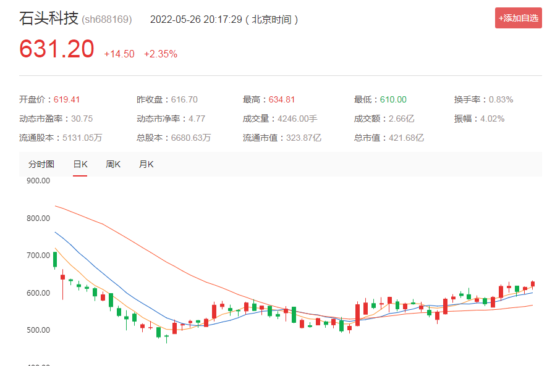Click the 700.00 axis label
547x366 pixels.
coord(38,256)
